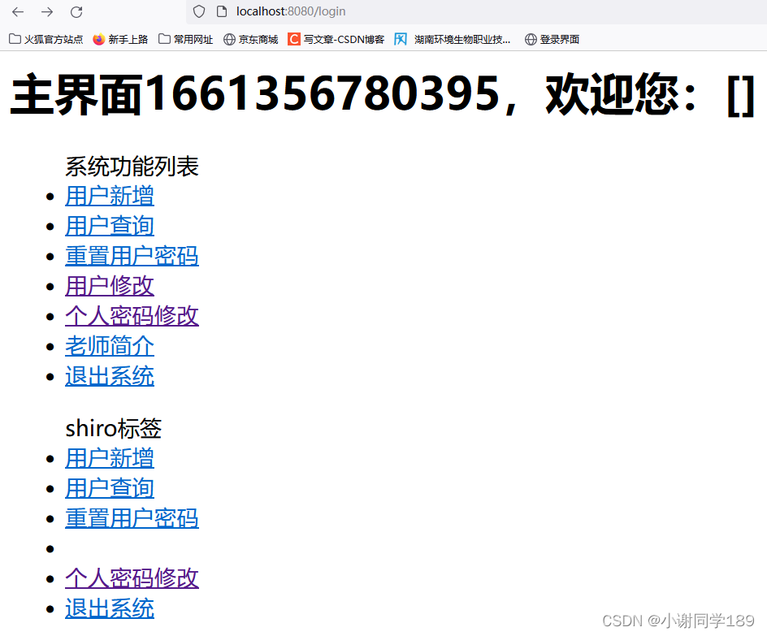This screenshot has height=636, width=767.
Task: Open 老师简介 link
Action: click(110, 346)
